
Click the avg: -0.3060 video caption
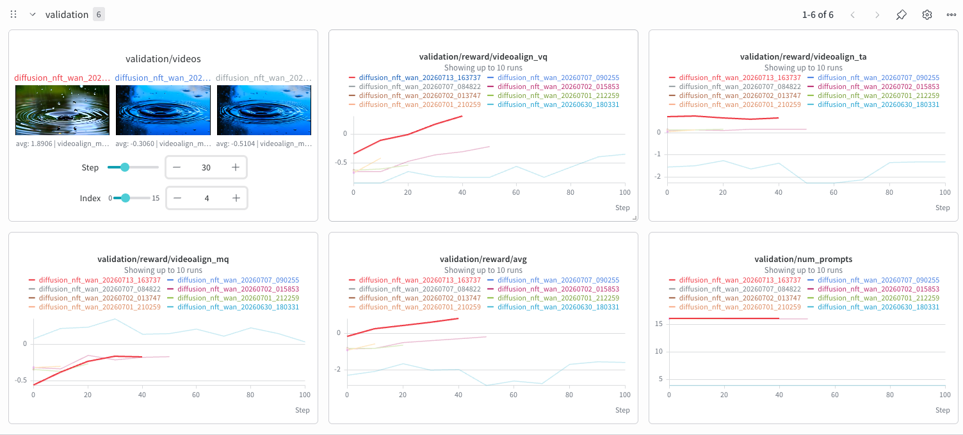[x=163, y=144]
